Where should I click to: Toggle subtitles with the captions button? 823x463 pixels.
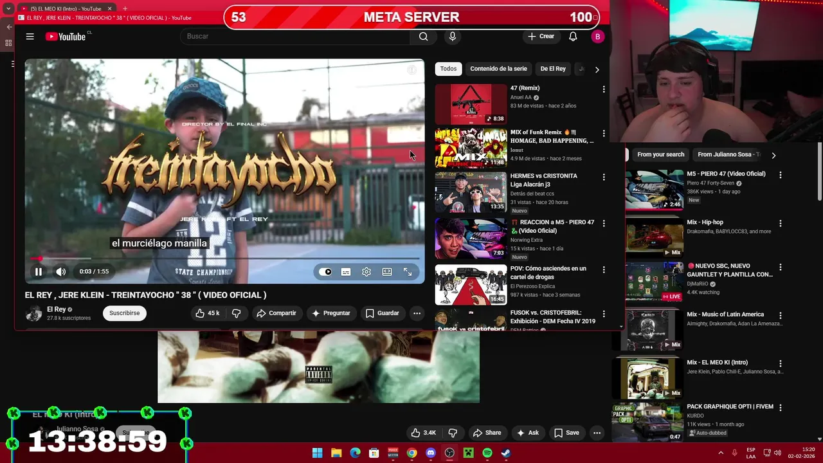point(346,272)
